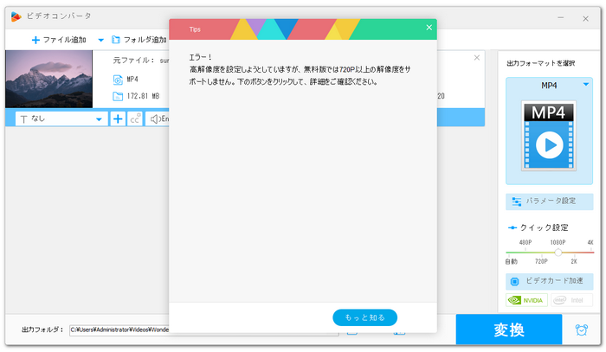
Task: Click the output folder path field
Action: pyautogui.click(x=204, y=330)
